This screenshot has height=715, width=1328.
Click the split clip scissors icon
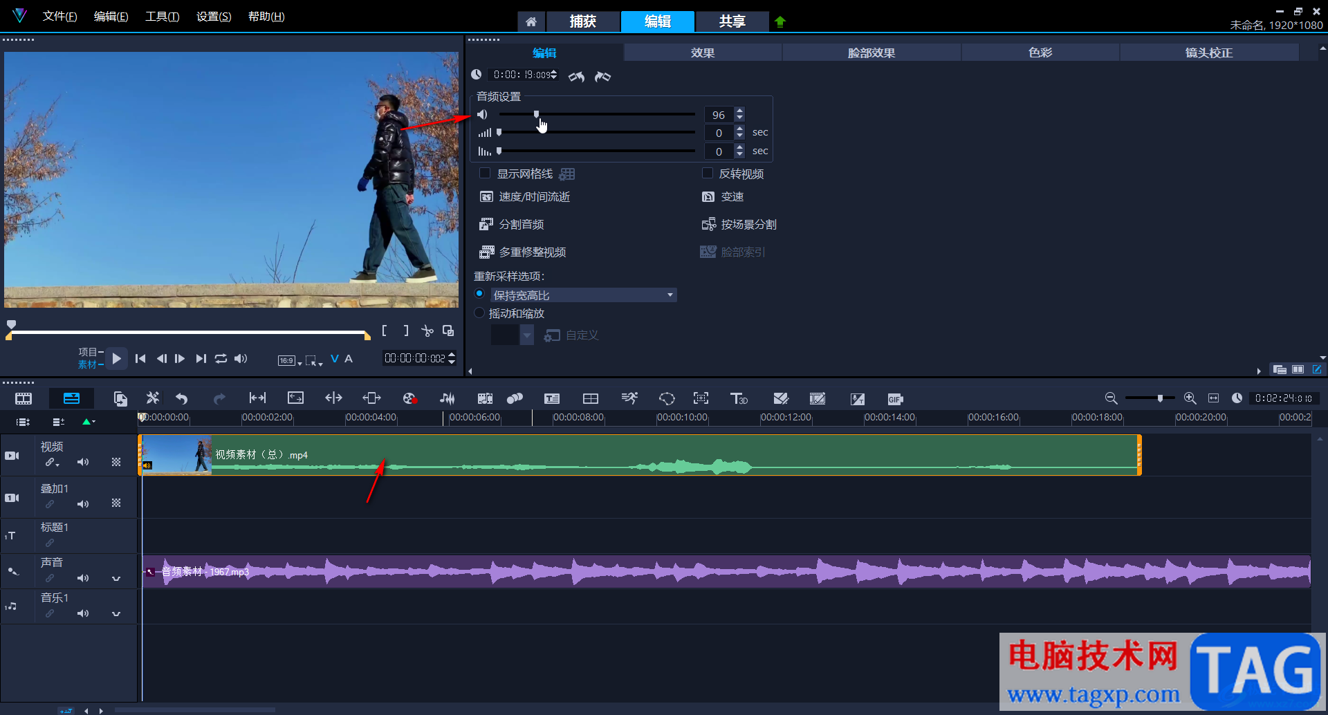point(427,331)
